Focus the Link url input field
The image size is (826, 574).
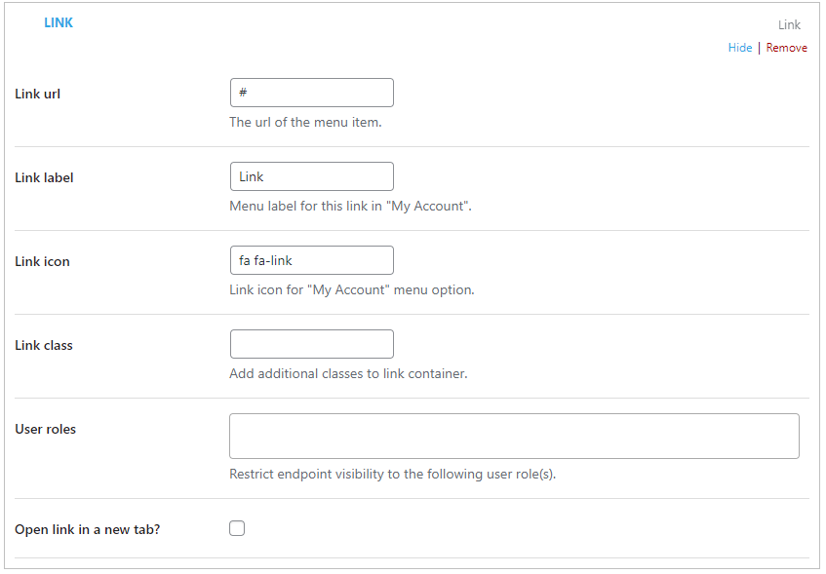pyautogui.click(x=312, y=93)
